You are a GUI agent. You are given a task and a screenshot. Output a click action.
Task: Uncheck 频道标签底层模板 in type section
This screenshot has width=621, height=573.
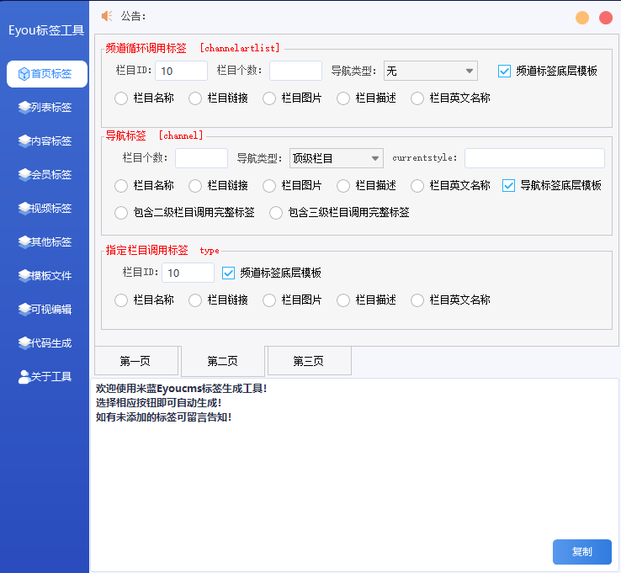(x=228, y=273)
